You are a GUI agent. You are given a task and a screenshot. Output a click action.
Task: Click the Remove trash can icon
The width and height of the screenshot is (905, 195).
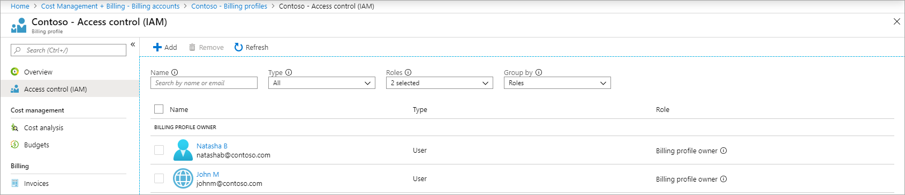192,47
